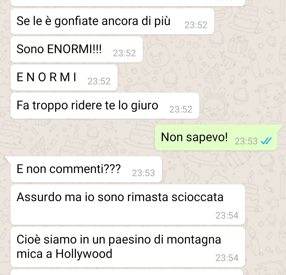Screen dimensions: 286x275
Task: Tap 23:54 timestamp under 'rimasta scioccata'
Action: pyautogui.click(x=227, y=215)
